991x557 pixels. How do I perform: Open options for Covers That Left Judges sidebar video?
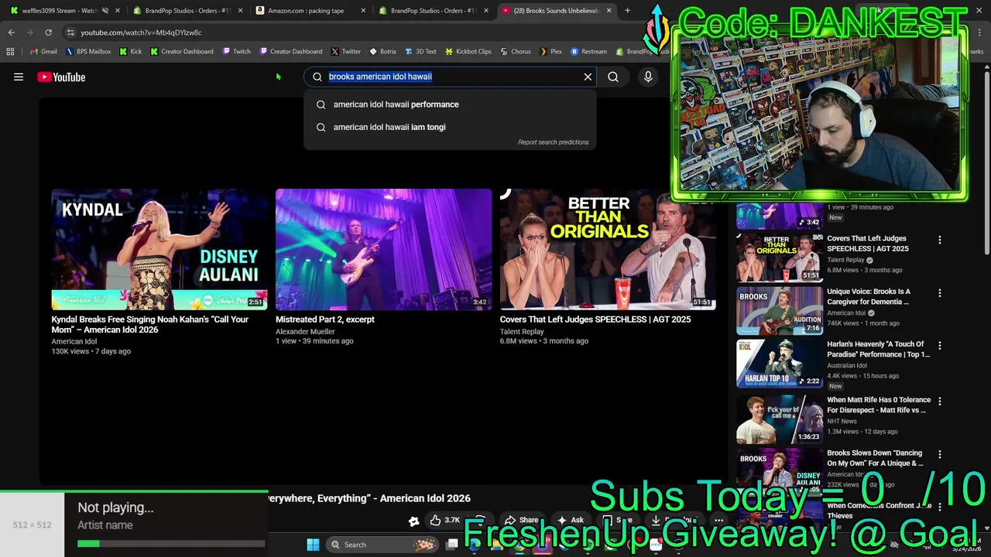click(x=940, y=240)
